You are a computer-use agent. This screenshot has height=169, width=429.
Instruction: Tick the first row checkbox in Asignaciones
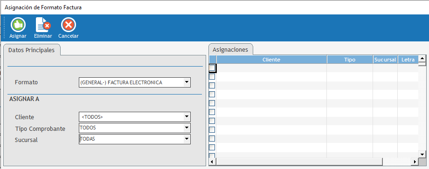tap(212, 68)
